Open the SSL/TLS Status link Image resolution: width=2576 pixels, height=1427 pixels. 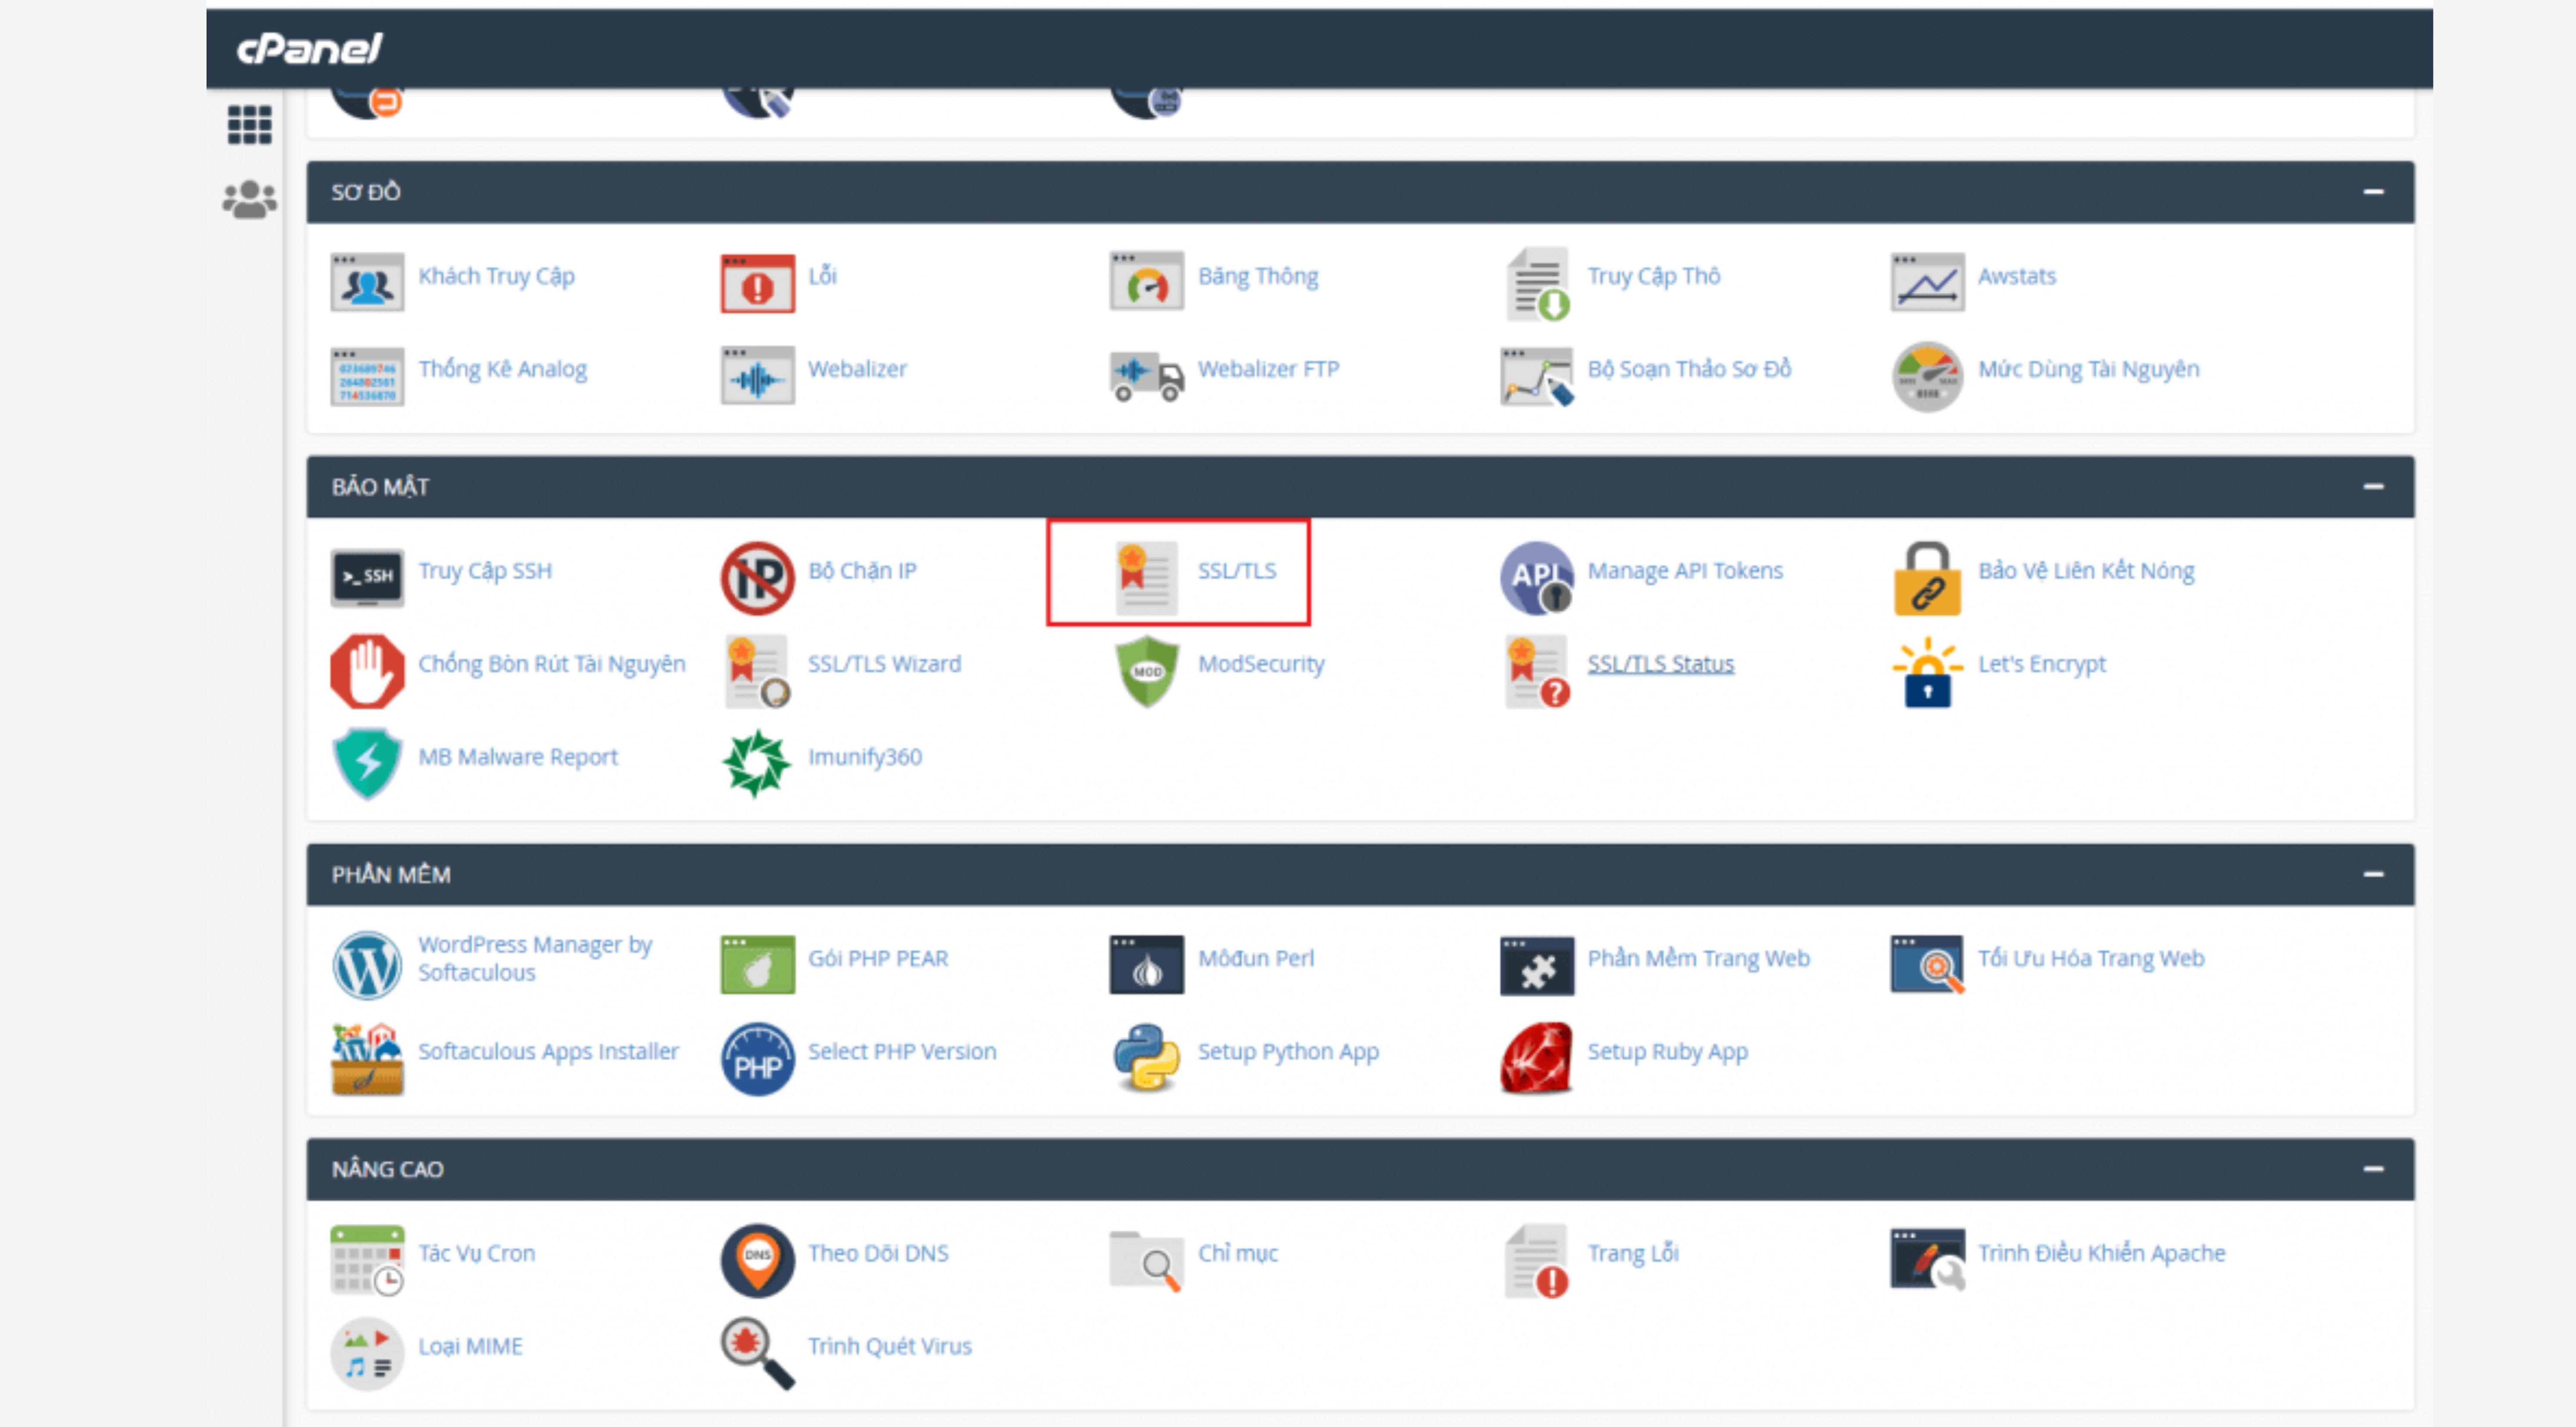point(1661,663)
